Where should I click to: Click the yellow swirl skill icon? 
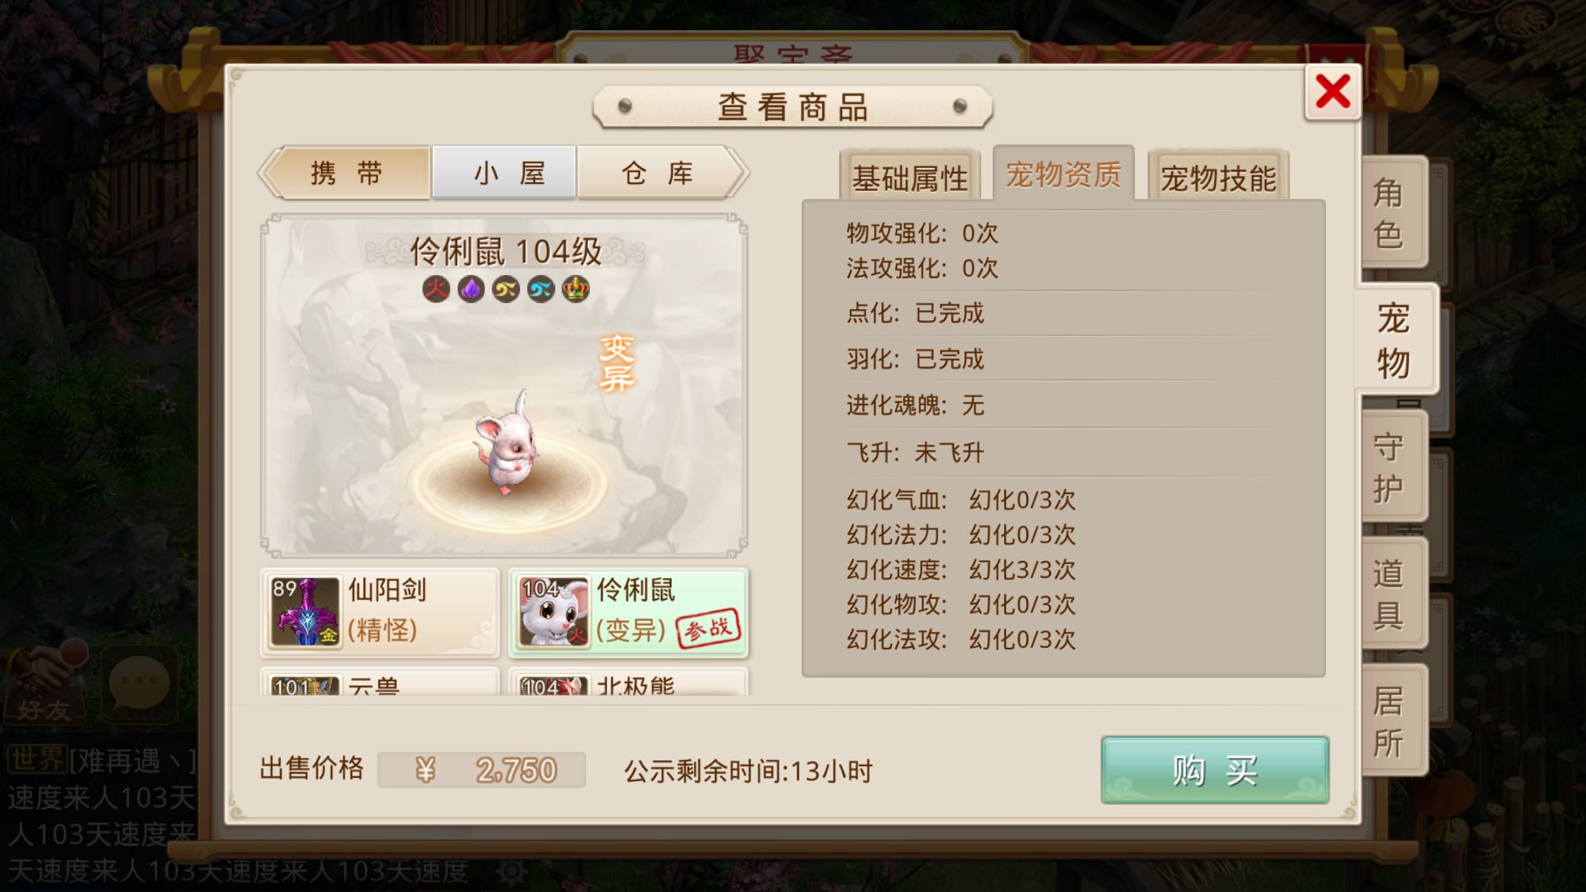coord(506,289)
